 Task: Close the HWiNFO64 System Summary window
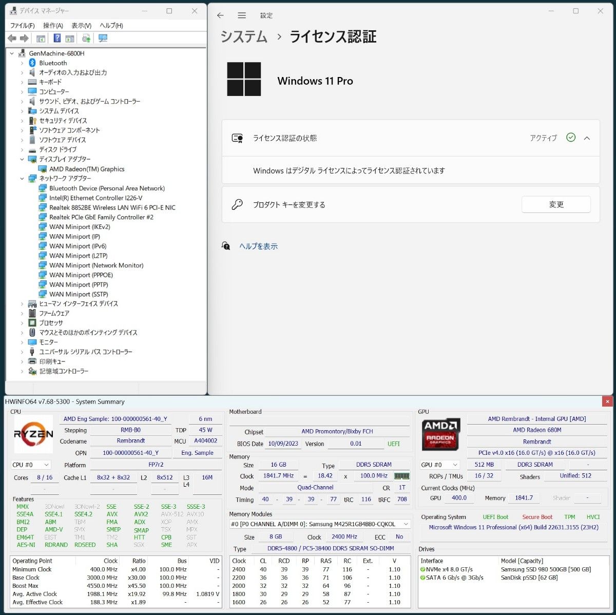(x=607, y=401)
